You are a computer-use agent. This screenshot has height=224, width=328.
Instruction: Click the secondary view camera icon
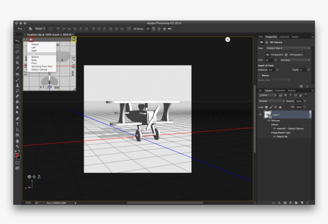click(x=31, y=39)
